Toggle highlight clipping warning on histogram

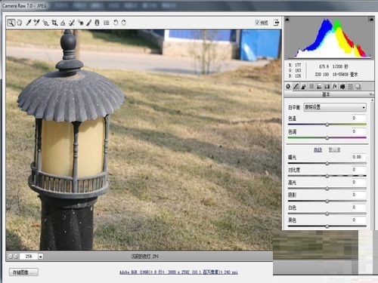(371, 20)
